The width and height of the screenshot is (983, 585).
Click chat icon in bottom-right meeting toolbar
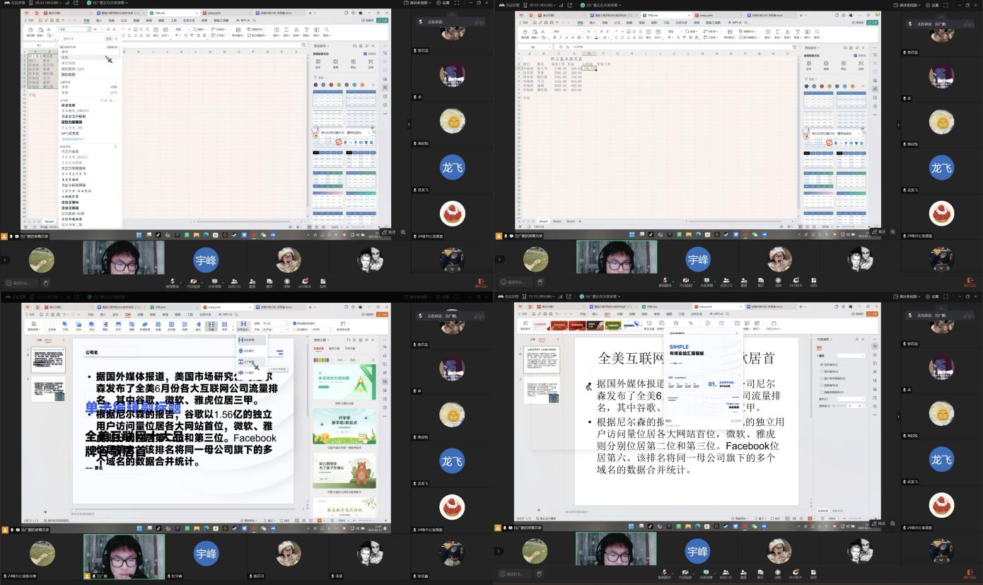click(x=762, y=572)
